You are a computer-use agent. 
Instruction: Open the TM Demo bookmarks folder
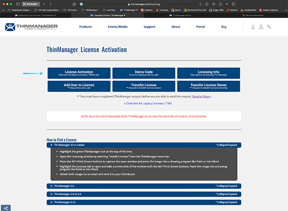pyautogui.click(x=71, y=10)
